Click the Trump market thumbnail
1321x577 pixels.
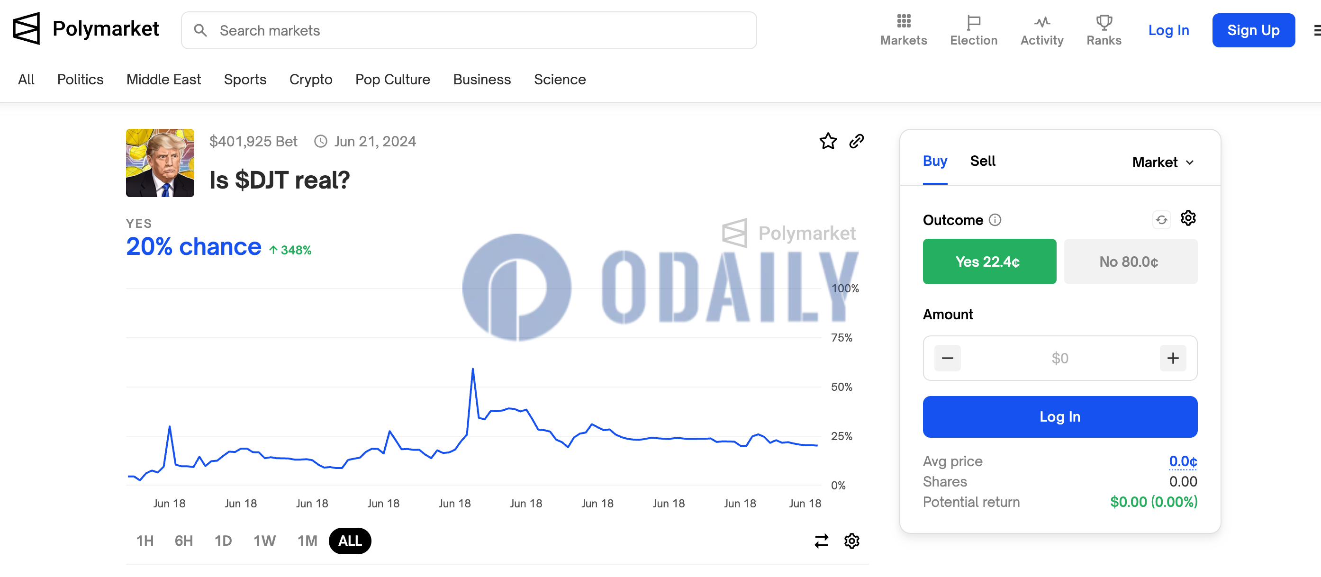point(160,162)
